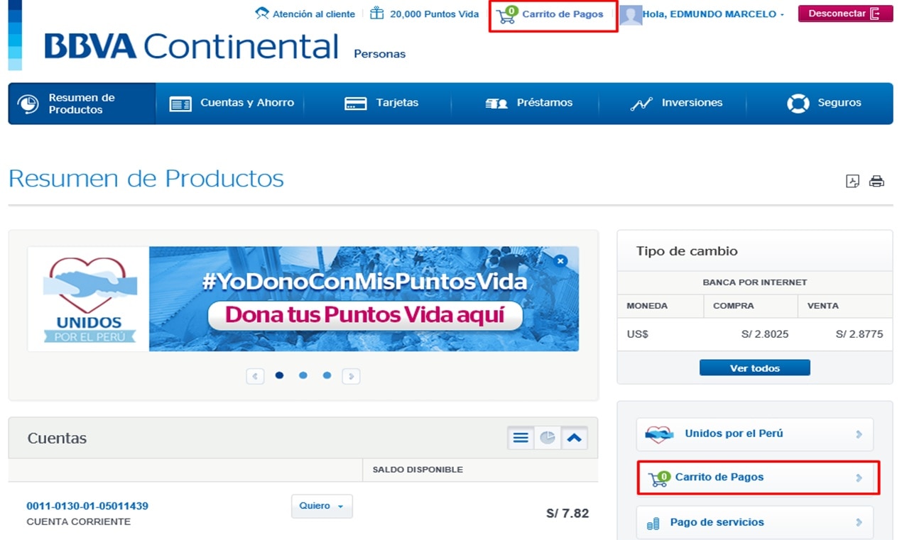Click the BBVA Continental logo
Image resolution: width=902 pixels, height=540 pixels.
192,46
